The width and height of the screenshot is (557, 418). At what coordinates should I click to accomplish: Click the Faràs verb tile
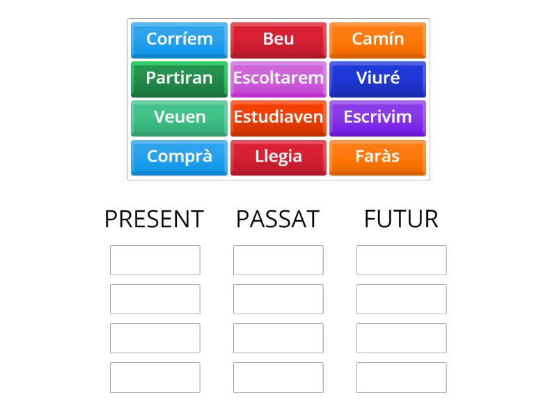tap(377, 157)
